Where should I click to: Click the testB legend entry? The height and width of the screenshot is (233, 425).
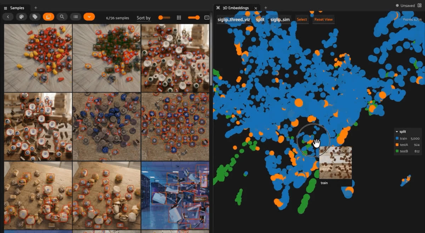click(408, 151)
